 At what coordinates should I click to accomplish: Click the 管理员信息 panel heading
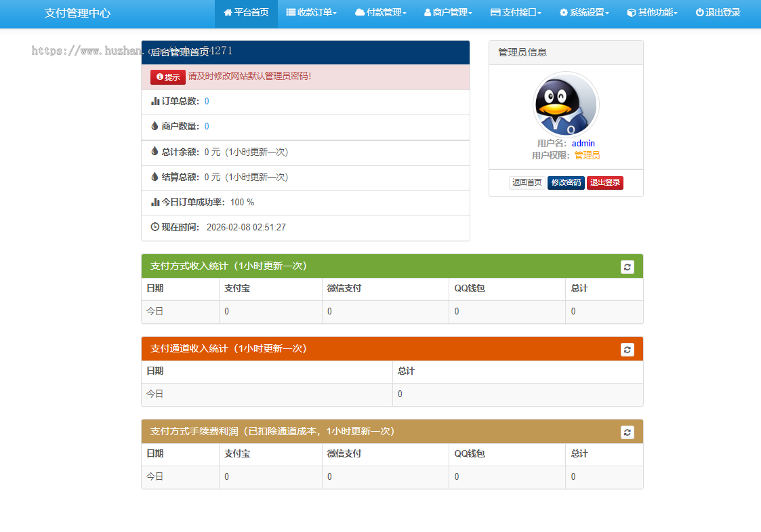tap(566, 52)
